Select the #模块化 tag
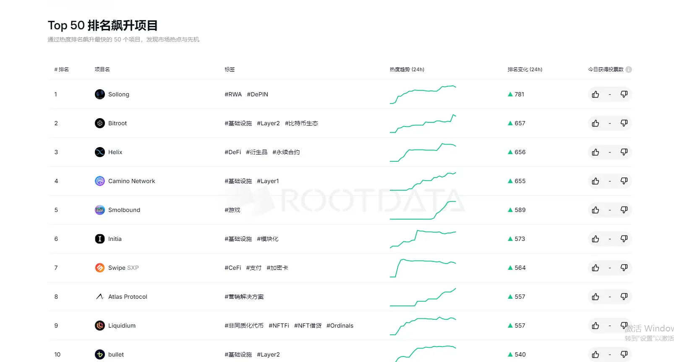This screenshot has height=362, width=674. pos(268,239)
